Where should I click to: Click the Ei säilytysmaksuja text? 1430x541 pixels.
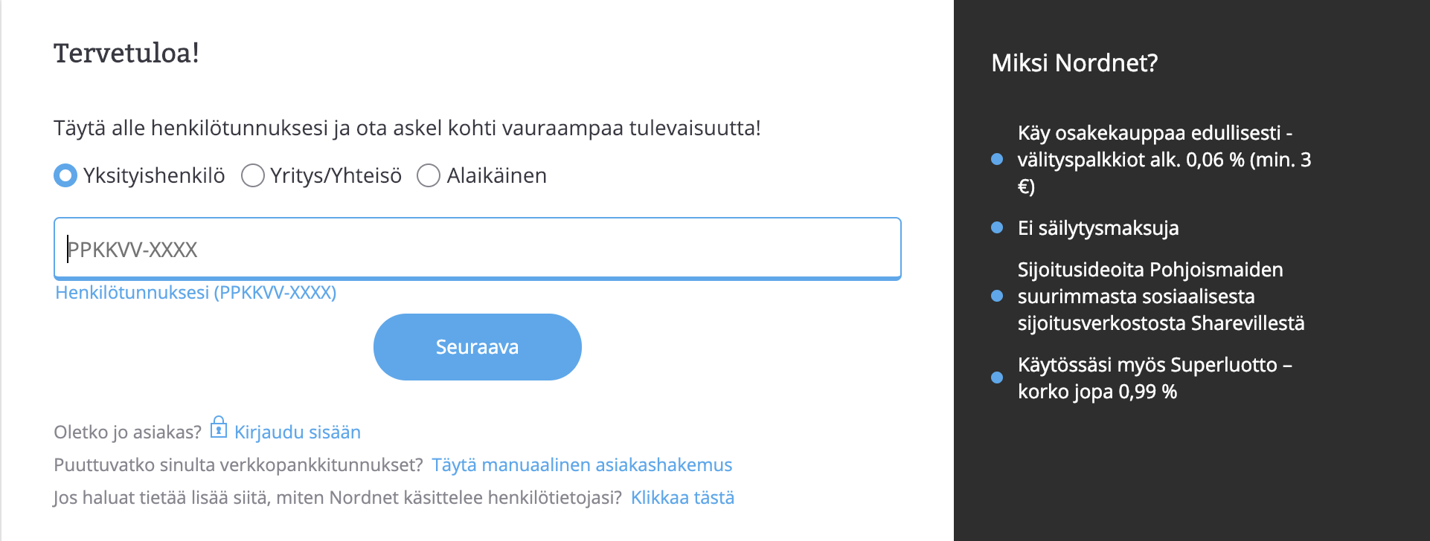1097,228
